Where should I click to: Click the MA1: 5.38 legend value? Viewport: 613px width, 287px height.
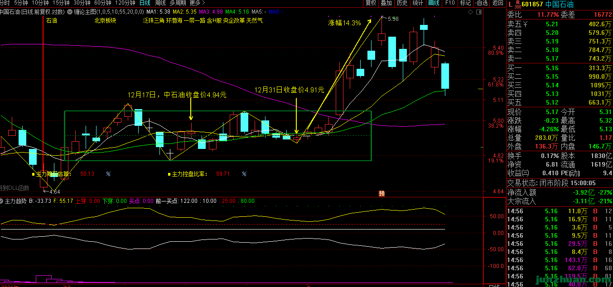tap(159, 11)
